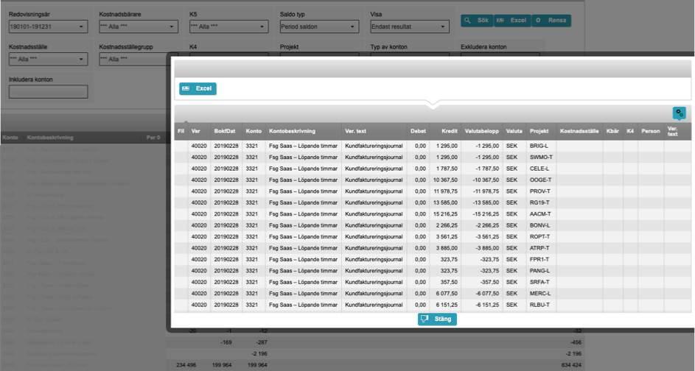Select the project cell PROV-T
The width and height of the screenshot is (695, 371).
point(540,191)
